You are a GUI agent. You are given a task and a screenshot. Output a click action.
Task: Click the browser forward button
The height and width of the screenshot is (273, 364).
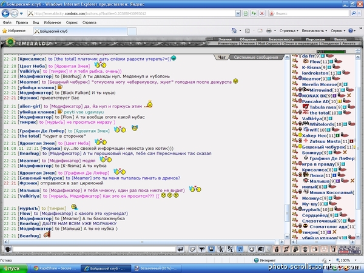[14, 13]
